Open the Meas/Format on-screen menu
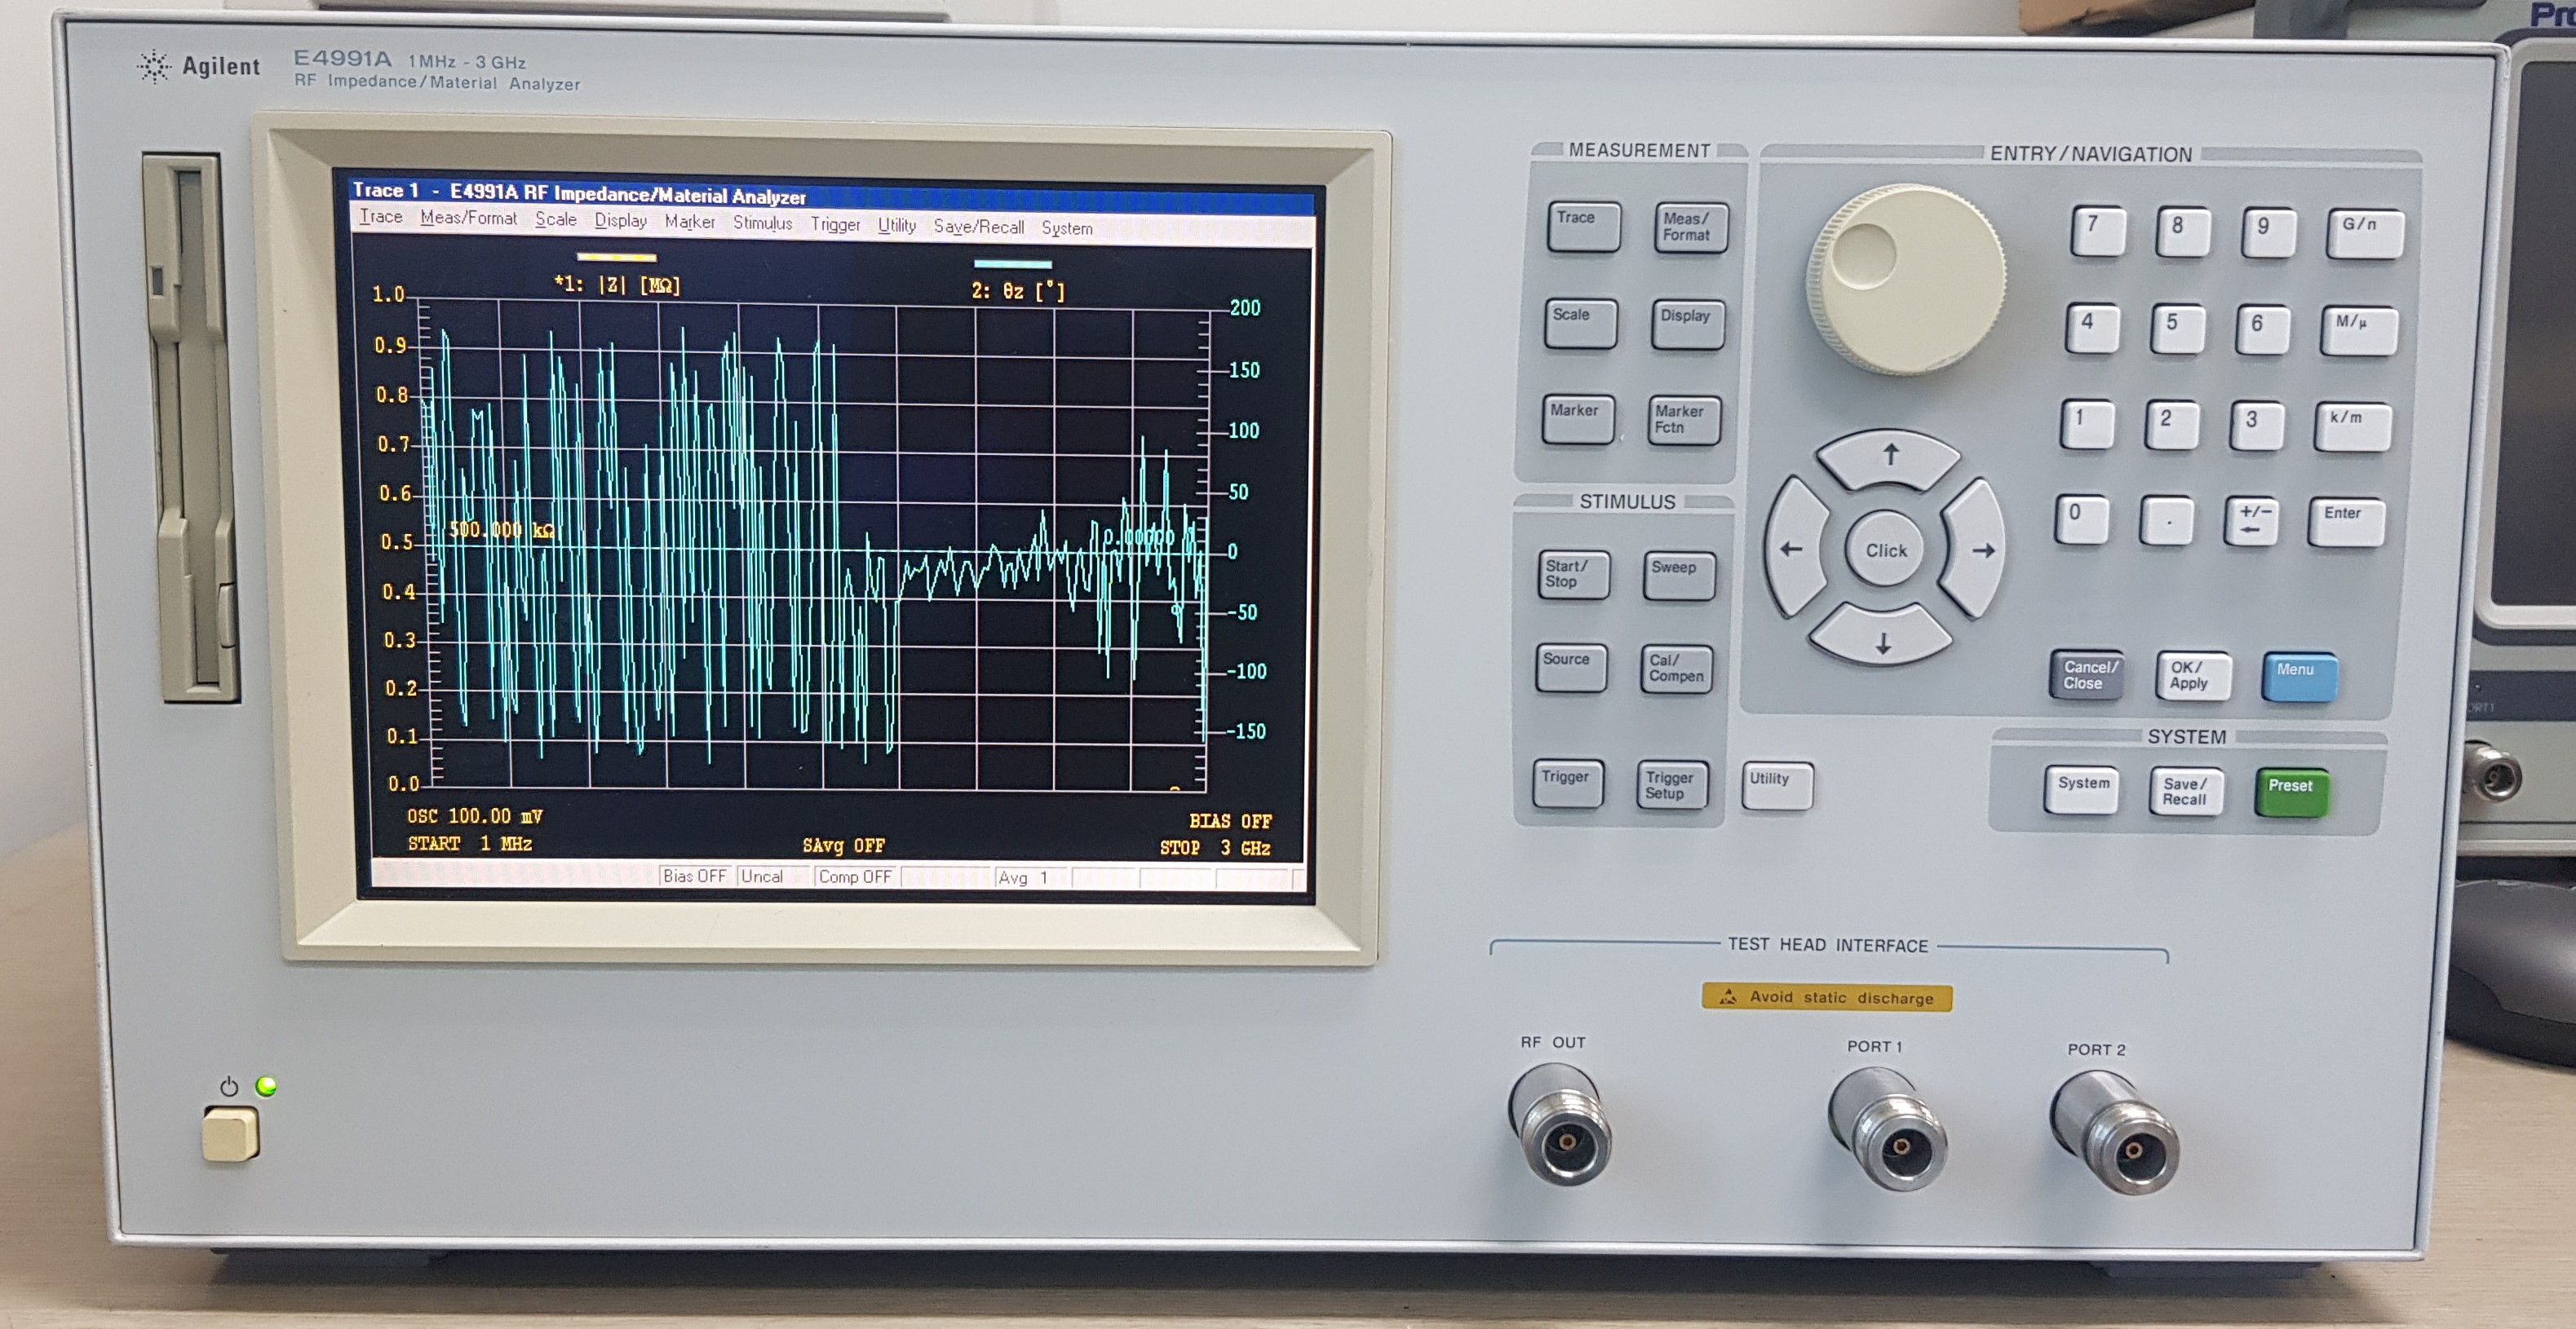This screenshot has height=1329, width=2576. (x=468, y=218)
